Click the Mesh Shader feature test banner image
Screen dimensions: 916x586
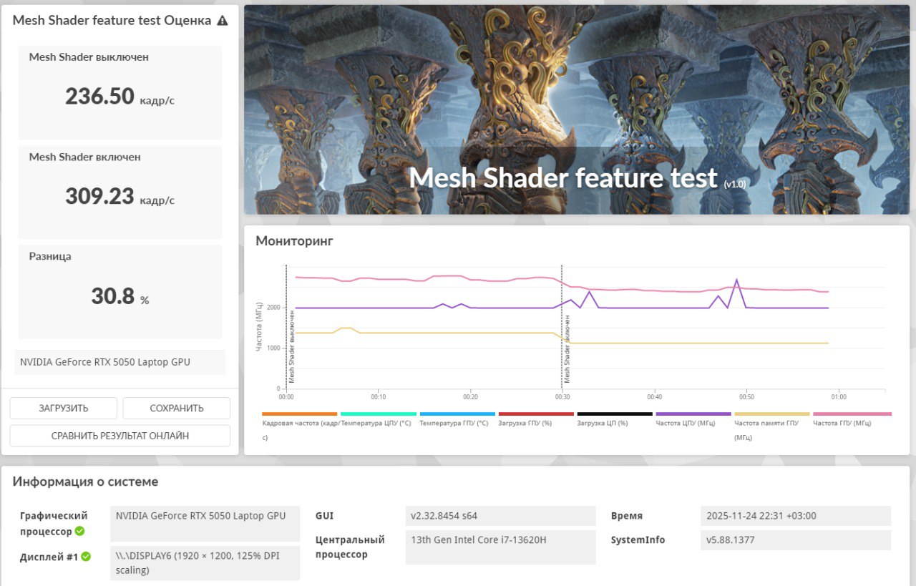coord(577,109)
